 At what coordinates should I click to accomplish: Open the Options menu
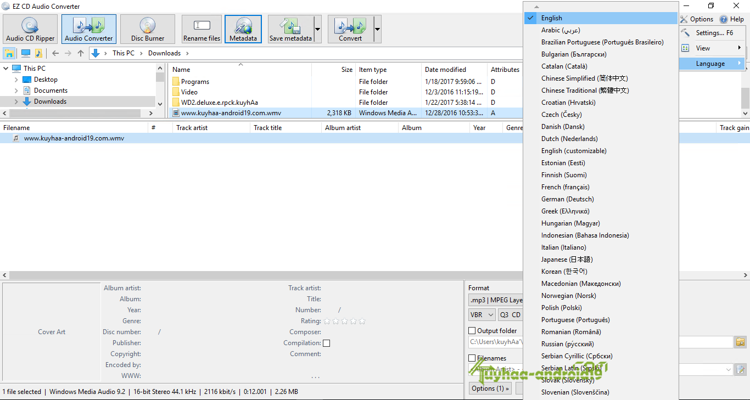[697, 19]
